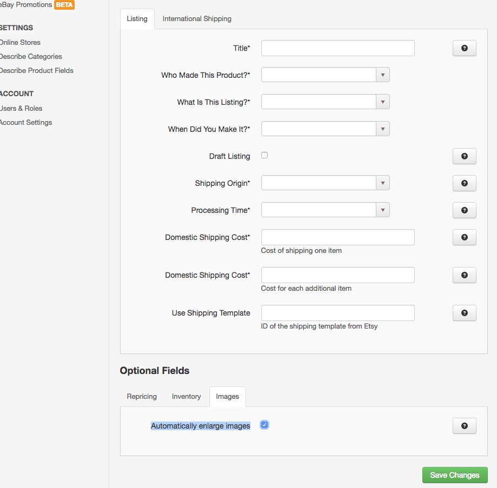
Task: Click the Shipping Origin help question icon
Action: [x=465, y=183]
